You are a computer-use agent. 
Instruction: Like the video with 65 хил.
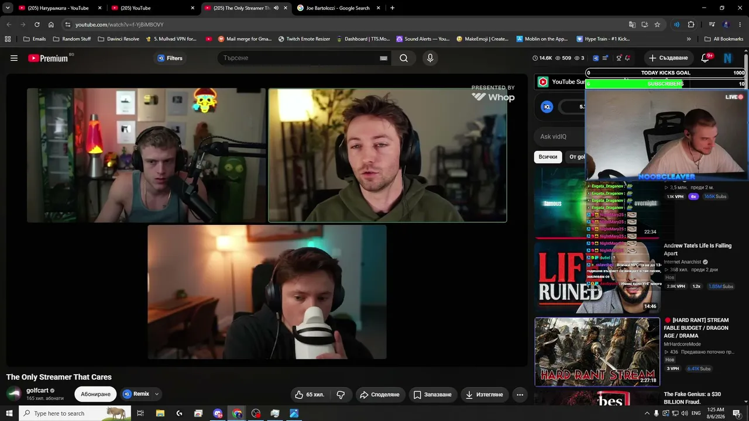[310, 395]
